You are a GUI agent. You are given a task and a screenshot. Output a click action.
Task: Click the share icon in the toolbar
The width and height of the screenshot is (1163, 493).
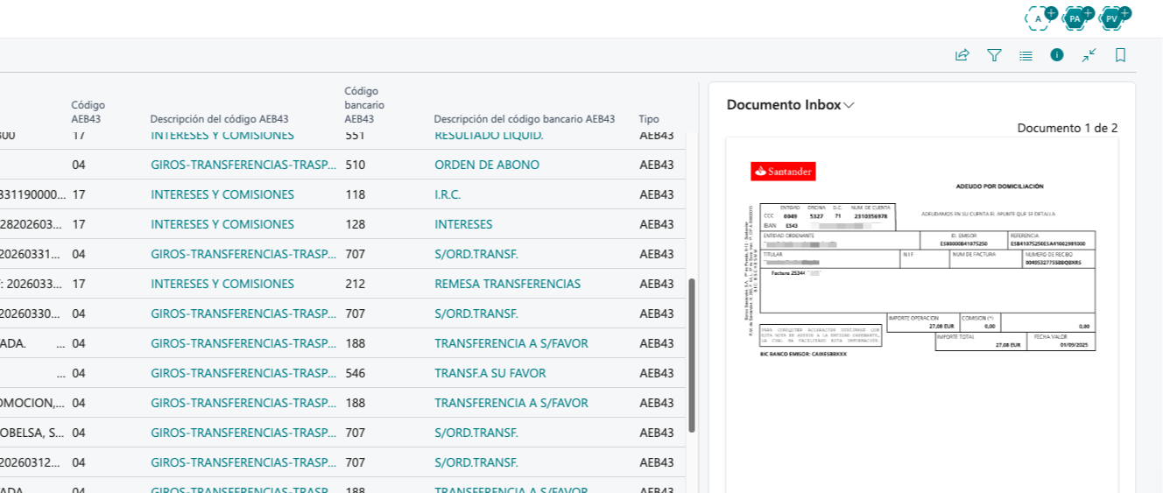click(x=962, y=55)
